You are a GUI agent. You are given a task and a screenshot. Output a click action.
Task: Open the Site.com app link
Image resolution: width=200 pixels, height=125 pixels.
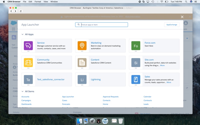[x=149, y=60]
